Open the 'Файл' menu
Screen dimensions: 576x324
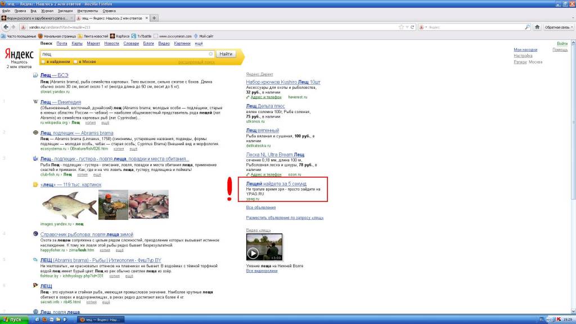[x=6, y=11]
